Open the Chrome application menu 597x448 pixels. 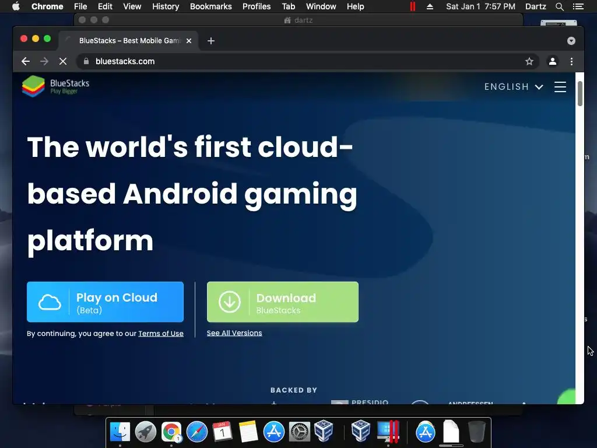[x=47, y=6]
